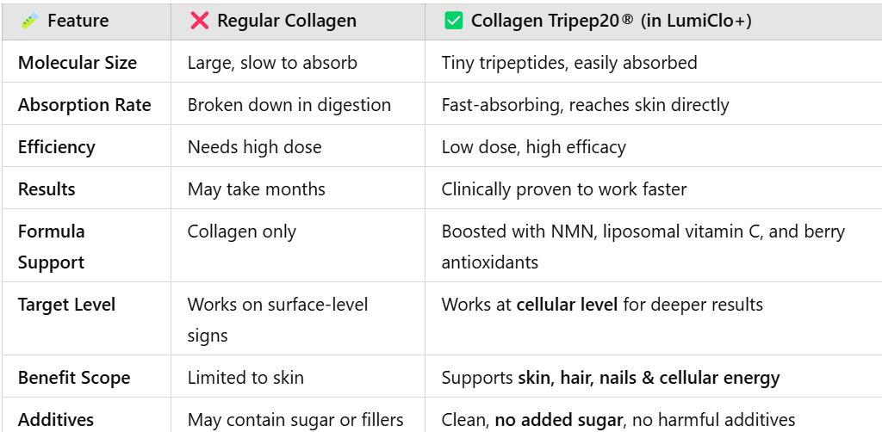882x432 pixels.
Task: Click the red X icon beside Regular Collagen
Action: 199,21
